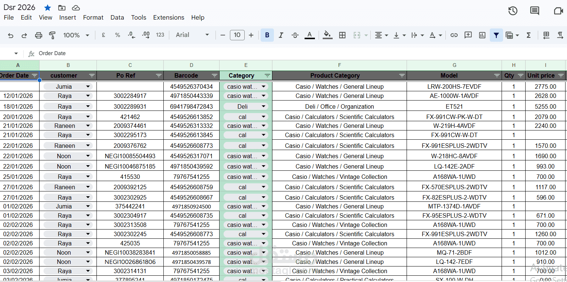This screenshot has width=567, height=282.
Task: Open the Arial font dropdown
Action: (x=193, y=35)
